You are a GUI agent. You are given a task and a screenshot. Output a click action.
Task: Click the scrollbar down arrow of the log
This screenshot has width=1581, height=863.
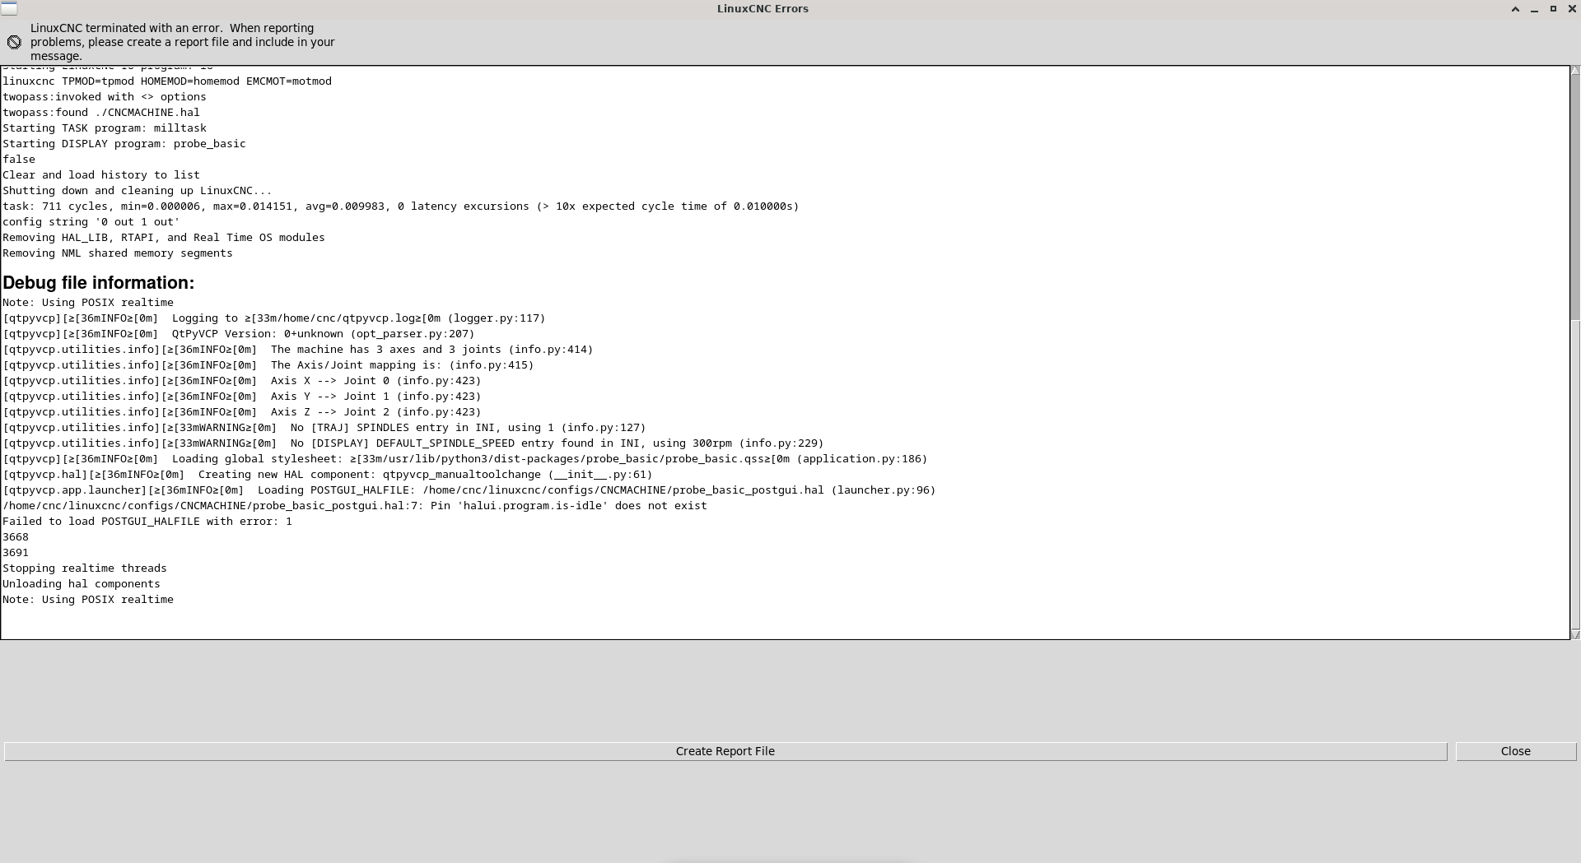coord(1575,634)
